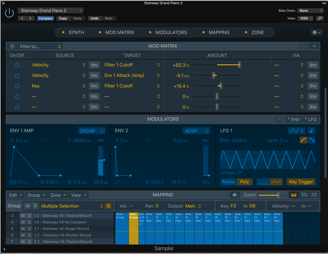Add a Mod Matrix routing with plus
Screen dimensions: 328x254
(314, 46)
